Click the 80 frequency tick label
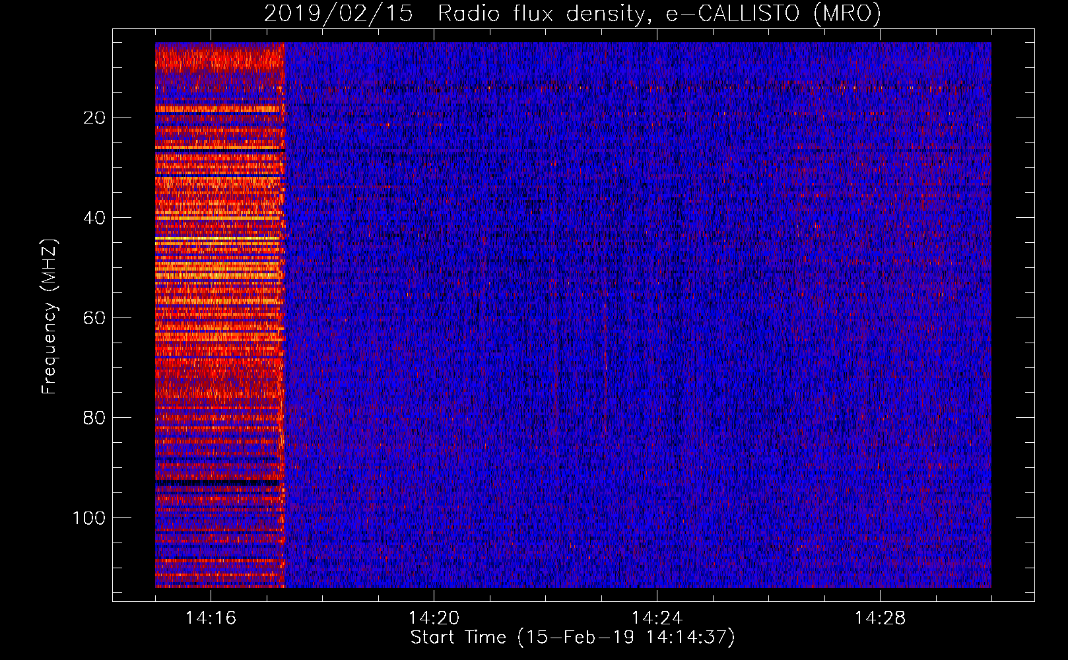This screenshot has height=660, width=1068. point(95,418)
